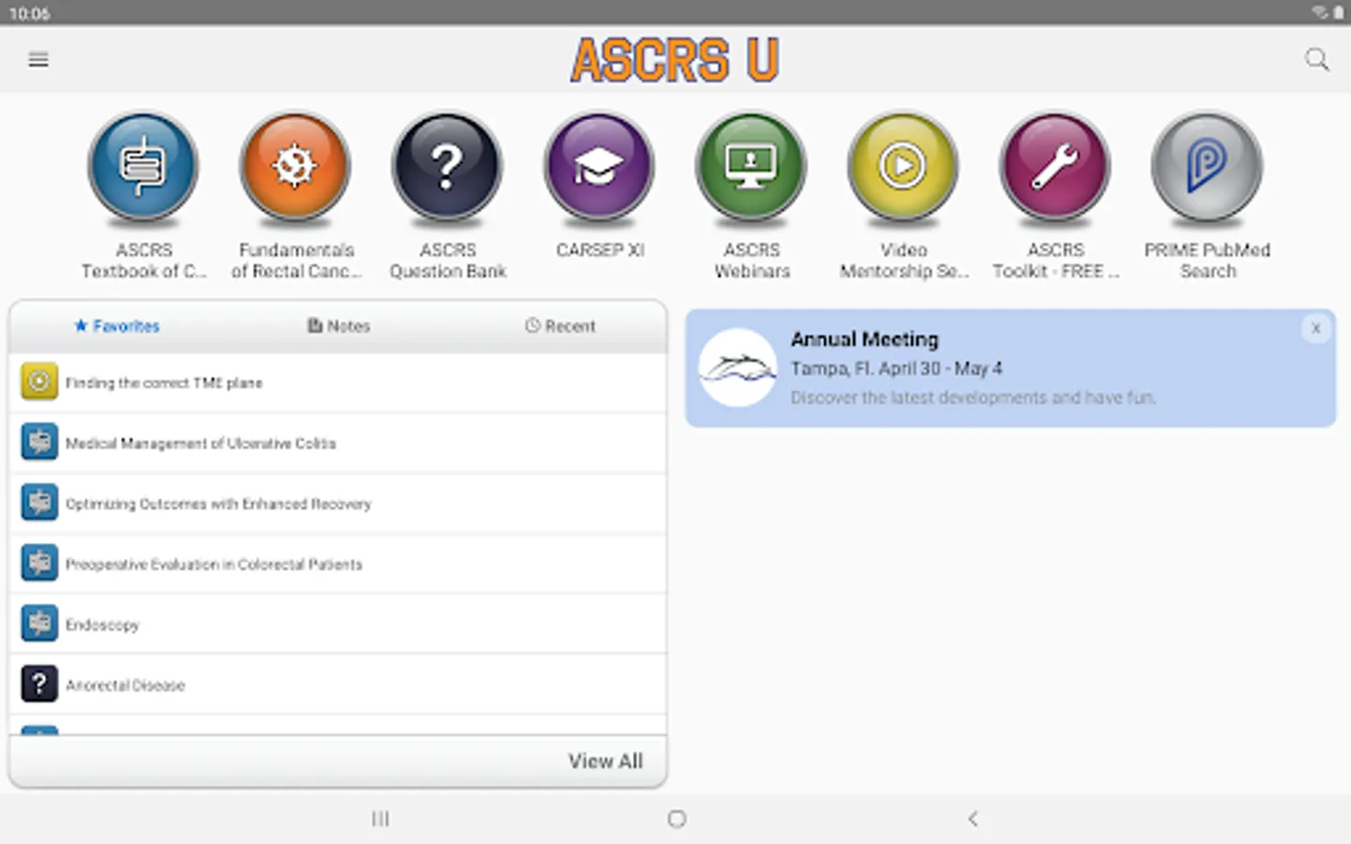
Task: Open PRIME PubMed Search gray icon
Action: [1207, 167]
